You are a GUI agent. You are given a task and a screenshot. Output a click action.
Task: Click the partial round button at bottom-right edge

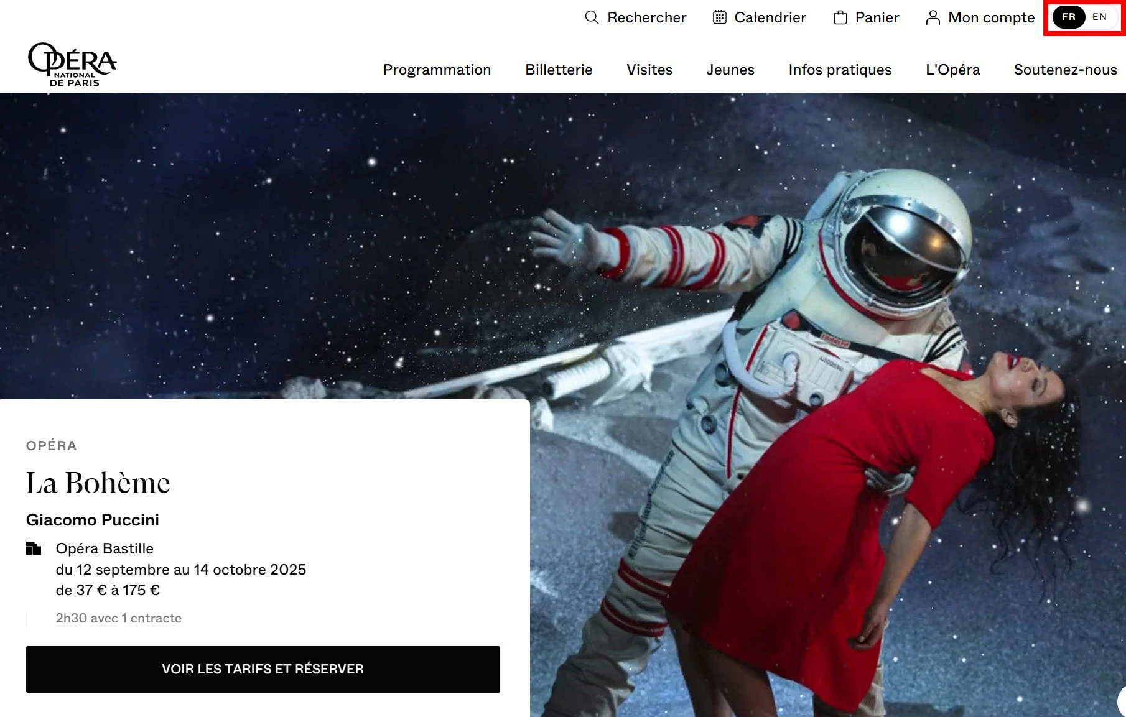click(1121, 701)
